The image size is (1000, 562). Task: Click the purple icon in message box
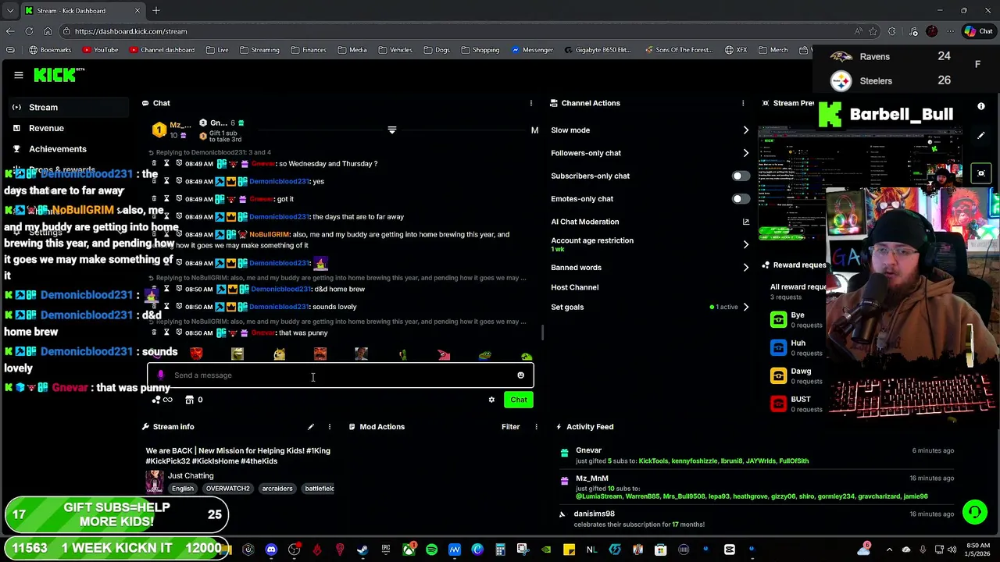click(x=161, y=375)
